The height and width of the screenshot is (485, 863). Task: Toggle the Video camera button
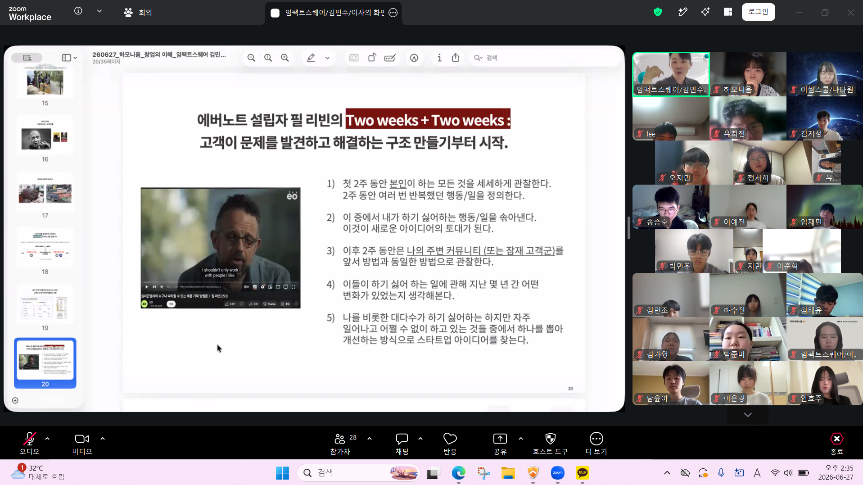(x=82, y=444)
